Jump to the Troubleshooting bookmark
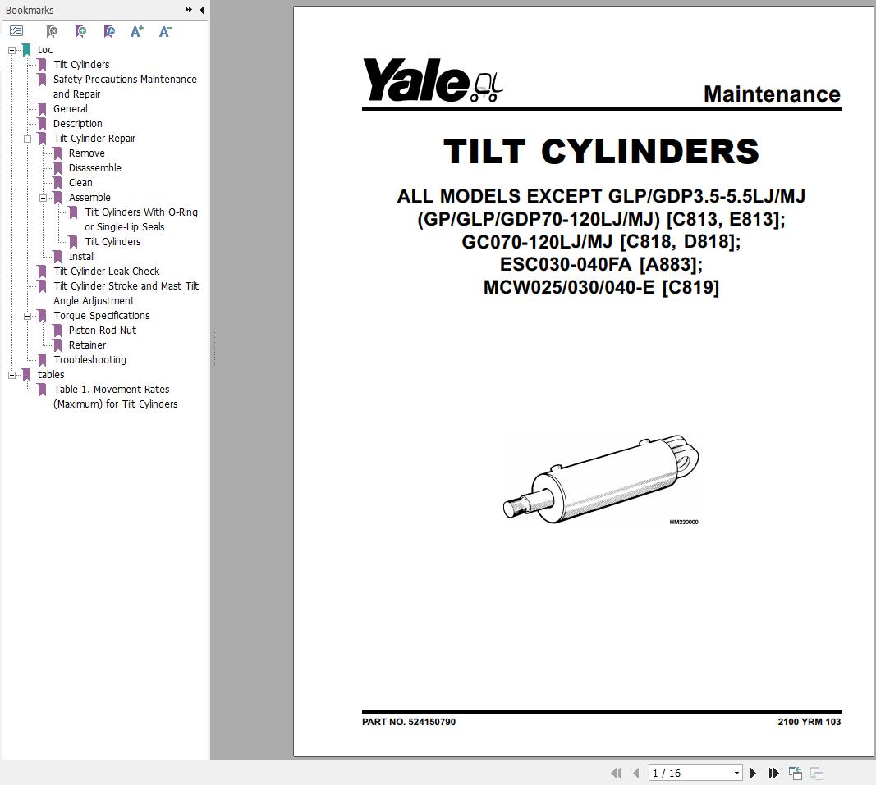 pos(90,360)
